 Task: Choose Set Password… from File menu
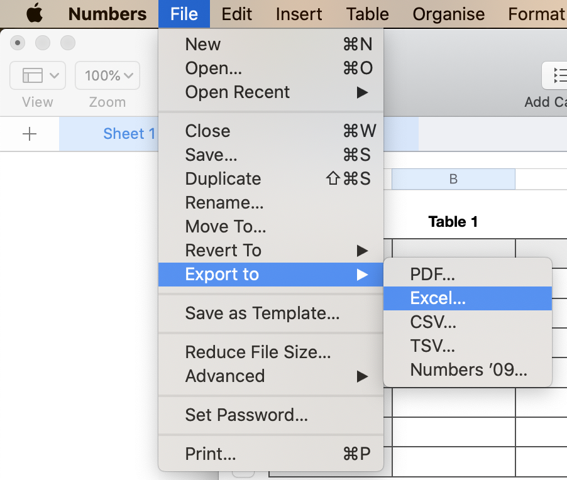tap(246, 415)
